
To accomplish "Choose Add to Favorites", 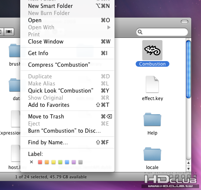I will (x=67, y=105).
